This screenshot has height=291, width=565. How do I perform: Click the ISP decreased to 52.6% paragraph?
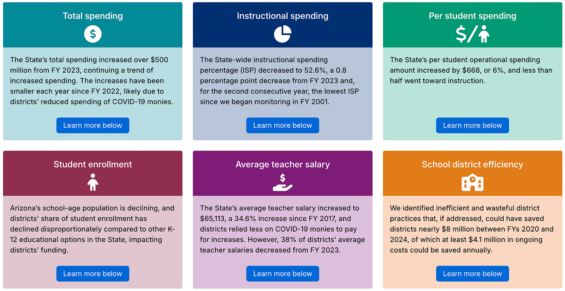tap(279, 81)
